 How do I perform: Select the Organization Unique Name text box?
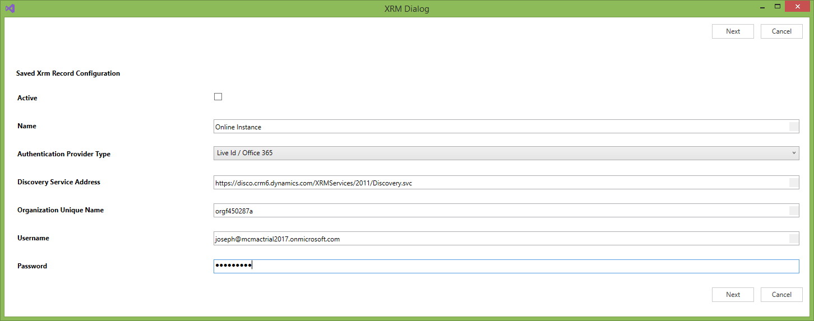(x=499, y=211)
